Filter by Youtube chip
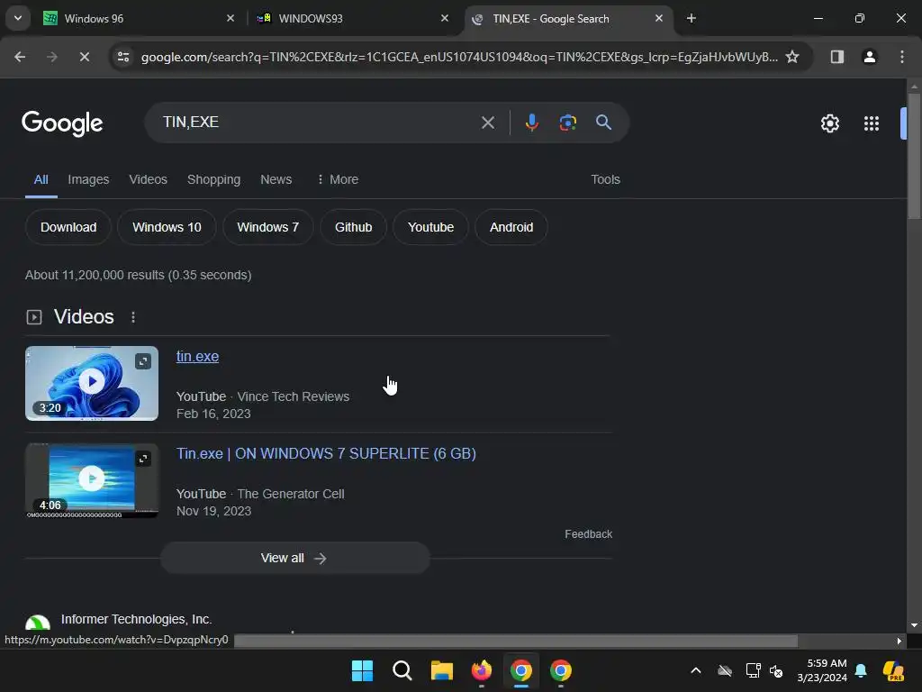This screenshot has width=922, height=692. click(x=431, y=227)
